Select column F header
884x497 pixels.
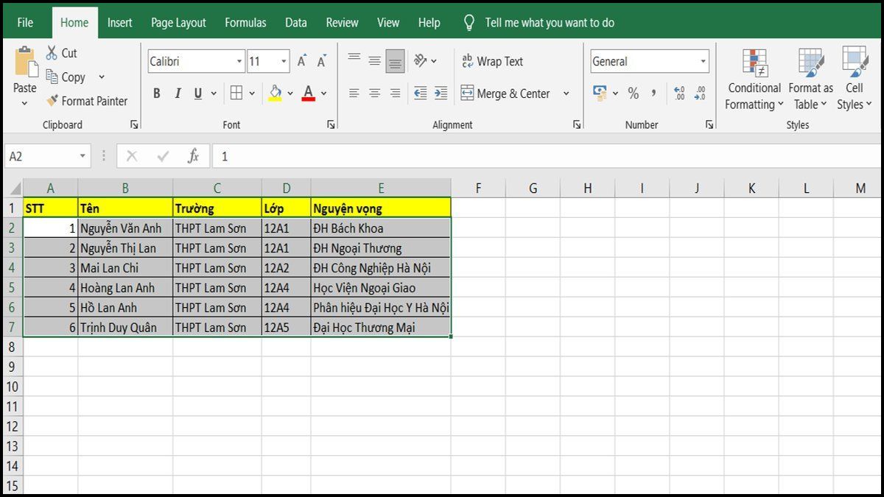point(478,188)
